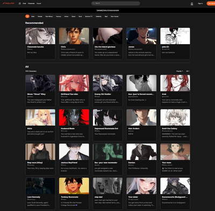Open the Your sister character thumbnail
The width and height of the screenshot is (215, 211).
coord(141,186)
